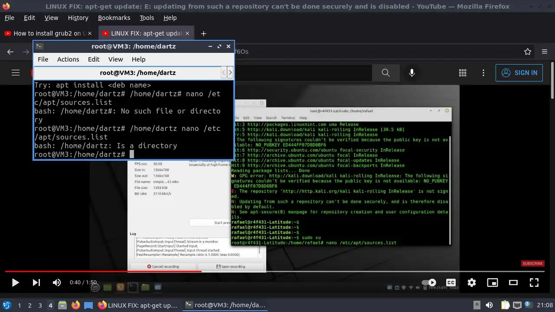
Task: Open Firefox Help menu
Action: click(x=170, y=18)
